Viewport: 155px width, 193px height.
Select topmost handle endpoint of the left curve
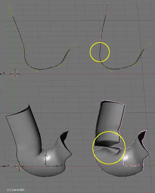tap(9, 5)
